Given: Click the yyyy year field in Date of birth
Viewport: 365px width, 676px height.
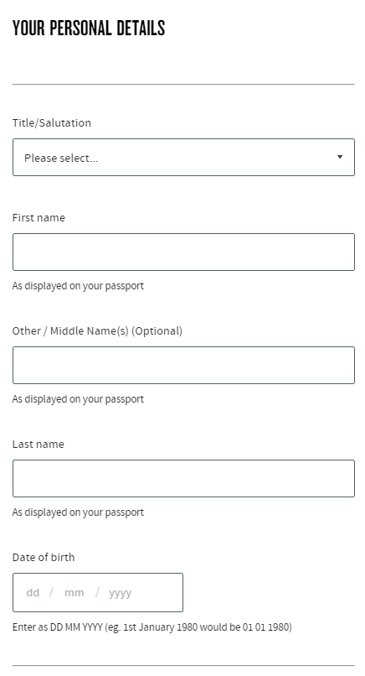Looking at the screenshot, I should (x=120, y=593).
